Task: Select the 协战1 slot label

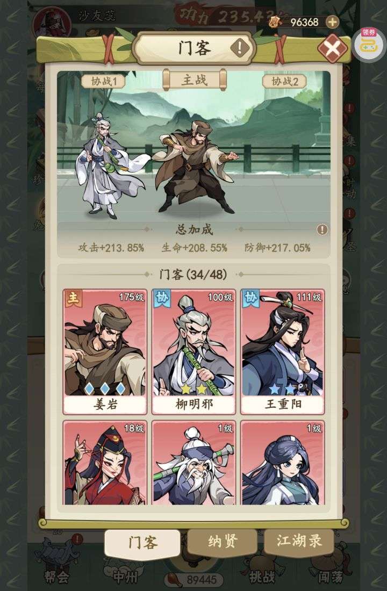Action: (x=104, y=82)
